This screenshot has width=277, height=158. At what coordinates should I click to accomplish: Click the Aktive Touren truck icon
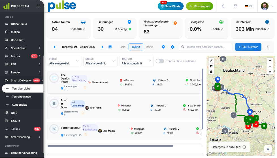pyautogui.click(x=83, y=22)
